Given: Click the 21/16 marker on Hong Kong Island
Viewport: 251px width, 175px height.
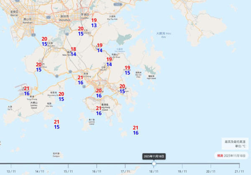Looking at the screenshot, I should pyautogui.click(x=99, y=111).
